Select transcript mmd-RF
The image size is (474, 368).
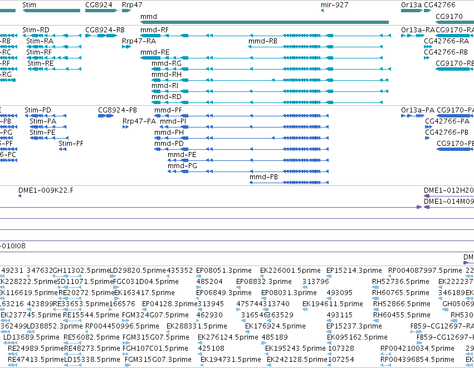pos(266,36)
